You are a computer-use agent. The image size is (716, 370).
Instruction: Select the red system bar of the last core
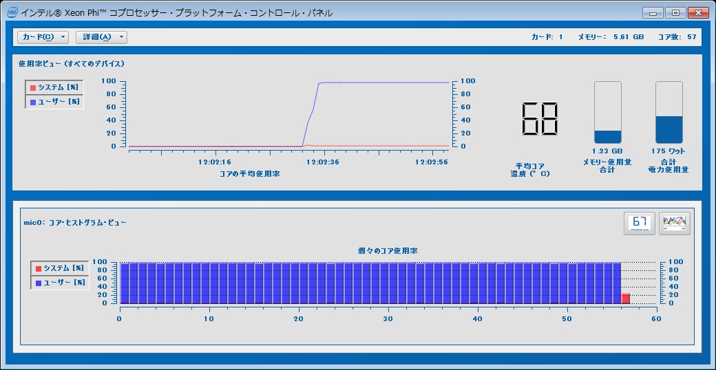click(x=625, y=298)
